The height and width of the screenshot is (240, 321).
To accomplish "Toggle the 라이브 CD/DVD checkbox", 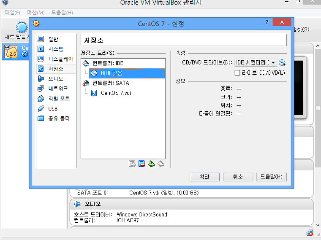I will 237,73.
